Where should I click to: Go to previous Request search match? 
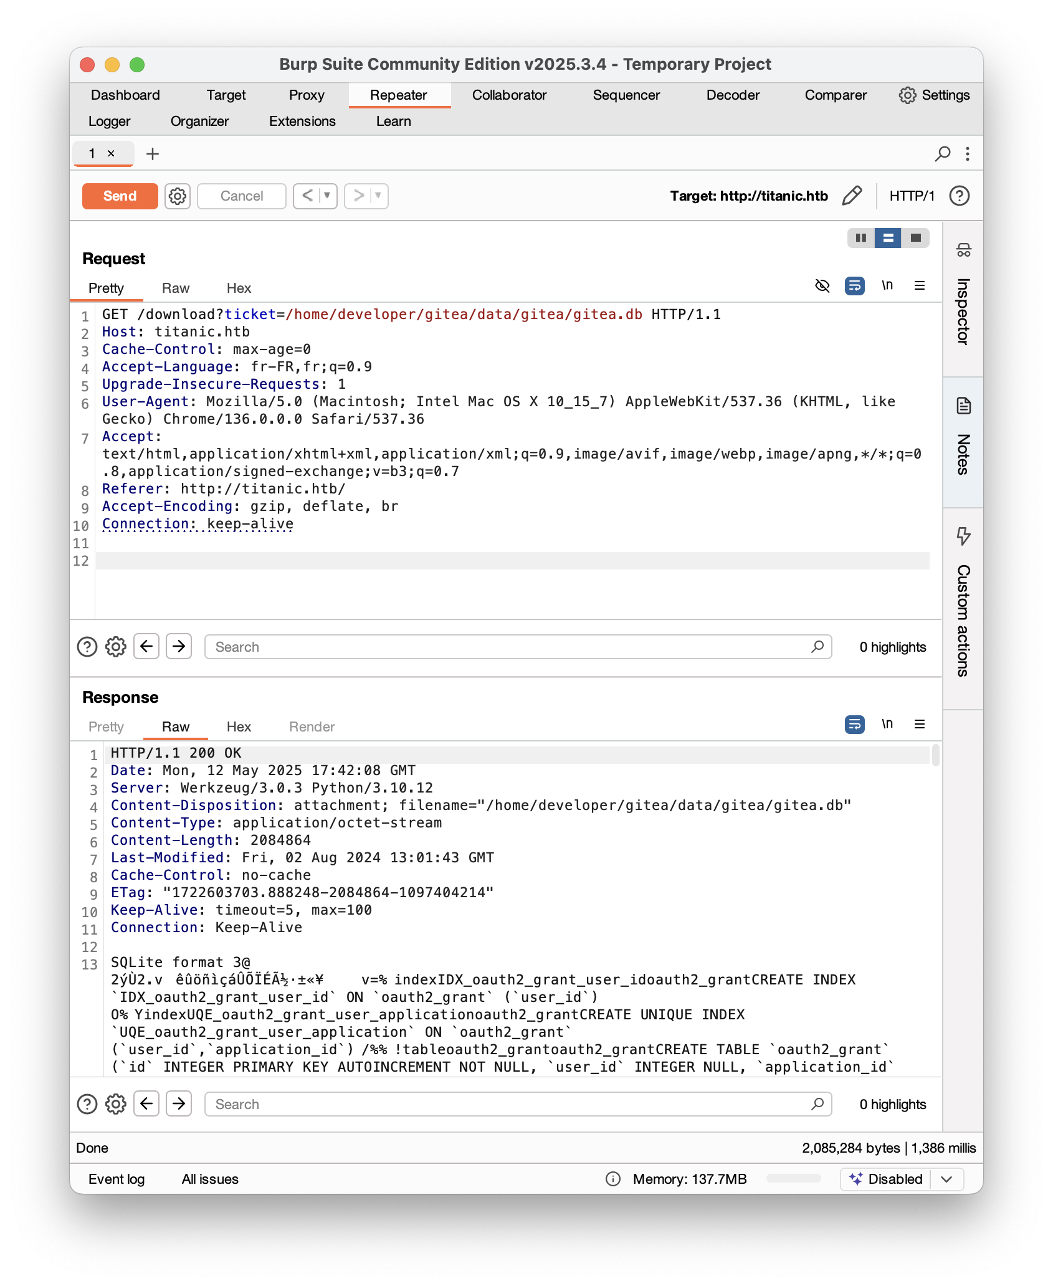pyautogui.click(x=146, y=647)
